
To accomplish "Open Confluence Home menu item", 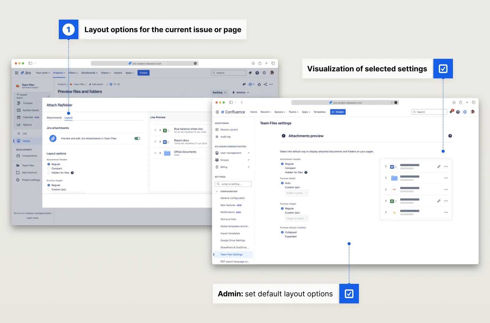I will (254, 112).
